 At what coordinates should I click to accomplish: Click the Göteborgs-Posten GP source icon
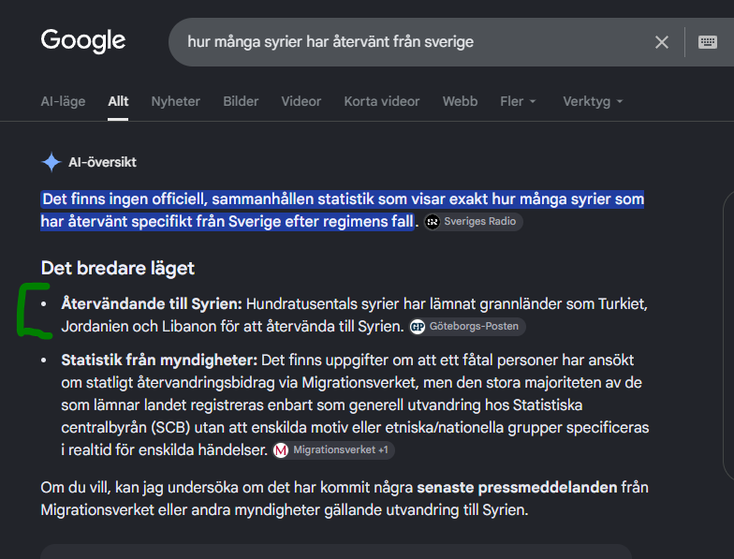pos(418,327)
